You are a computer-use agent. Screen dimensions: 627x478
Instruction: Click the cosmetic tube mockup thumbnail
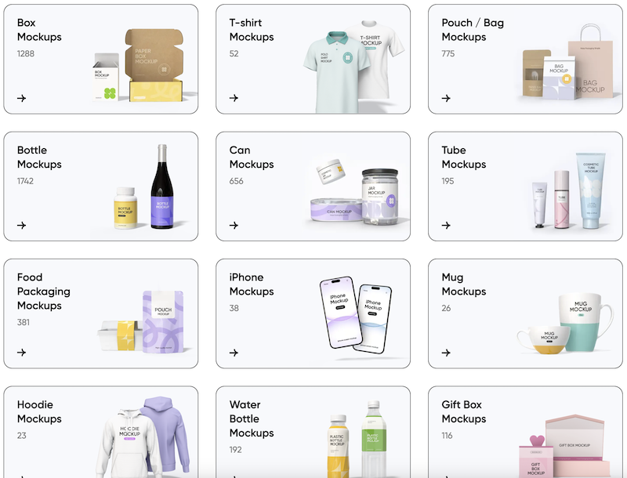(x=569, y=191)
